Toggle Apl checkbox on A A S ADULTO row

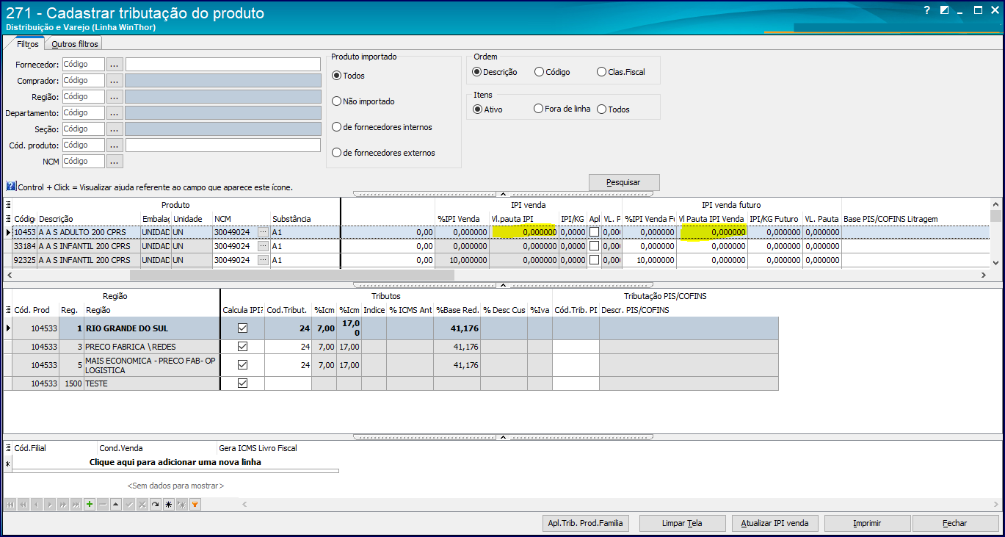(x=594, y=232)
